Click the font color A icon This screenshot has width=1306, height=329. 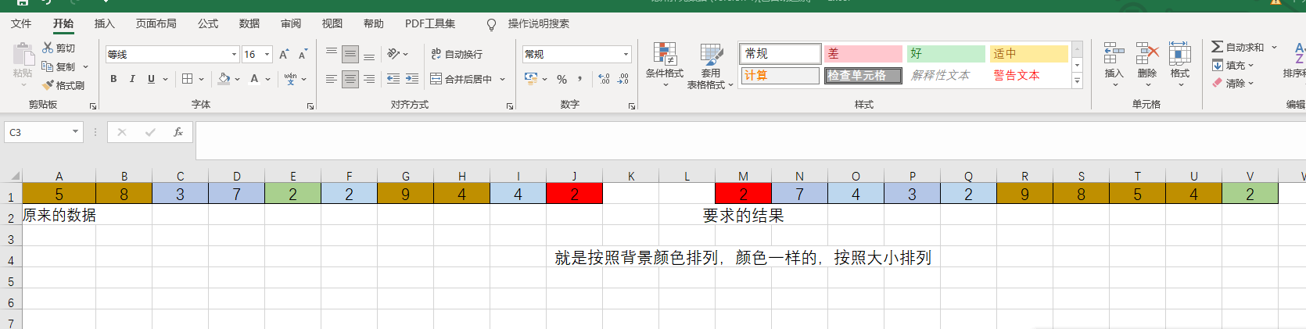[254, 79]
